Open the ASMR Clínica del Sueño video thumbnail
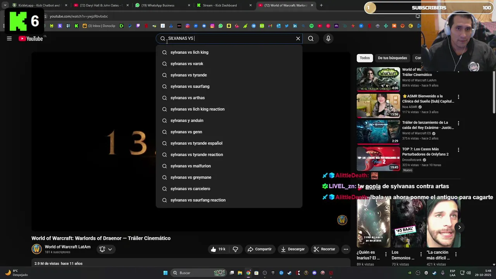This screenshot has width=496, height=279. 378,105
